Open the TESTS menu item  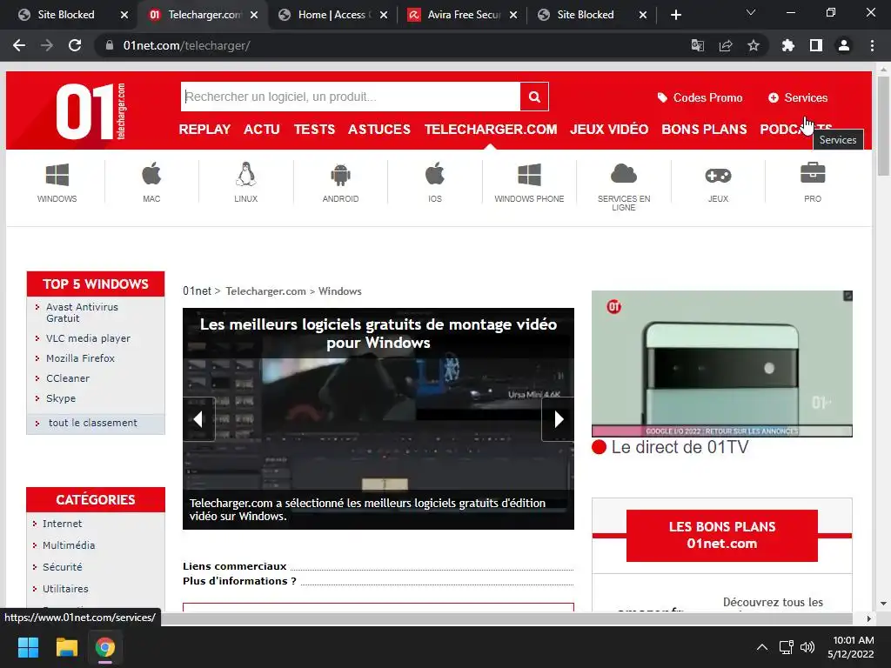coord(314,130)
